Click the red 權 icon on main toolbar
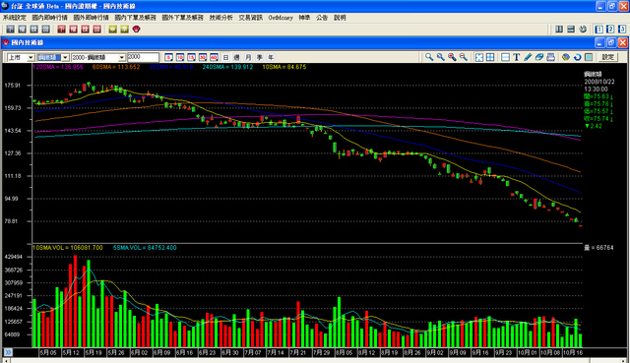 coord(73,30)
